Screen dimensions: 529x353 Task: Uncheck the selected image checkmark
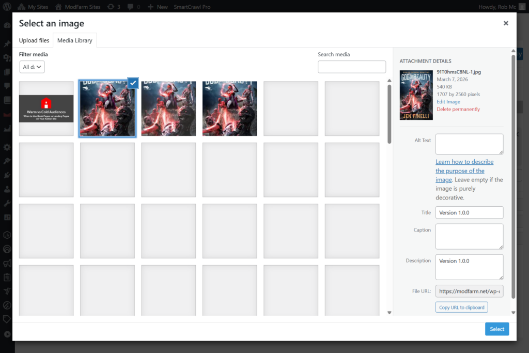[x=133, y=83]
